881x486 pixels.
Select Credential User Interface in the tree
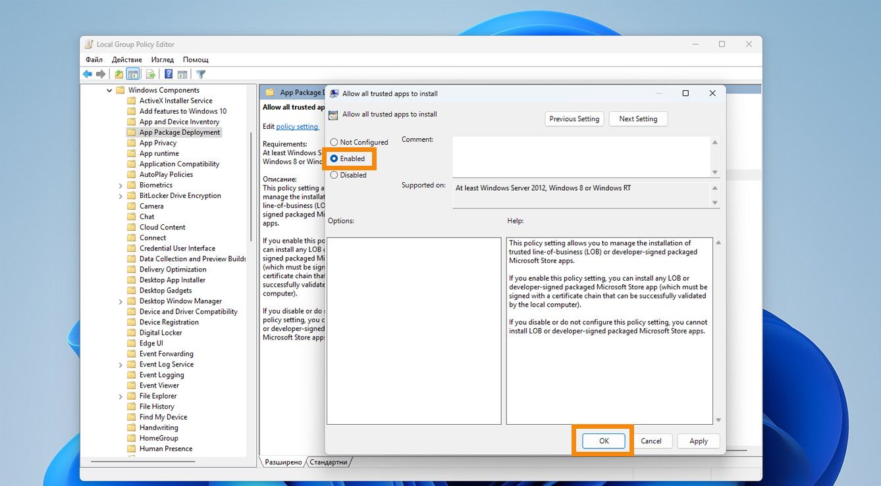pyautogui.click(x=177, y=248)
